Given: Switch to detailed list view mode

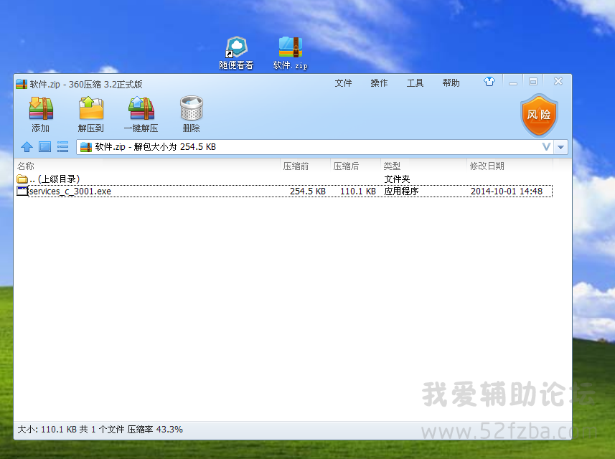Looking at the screenshot, I should 62,147.
